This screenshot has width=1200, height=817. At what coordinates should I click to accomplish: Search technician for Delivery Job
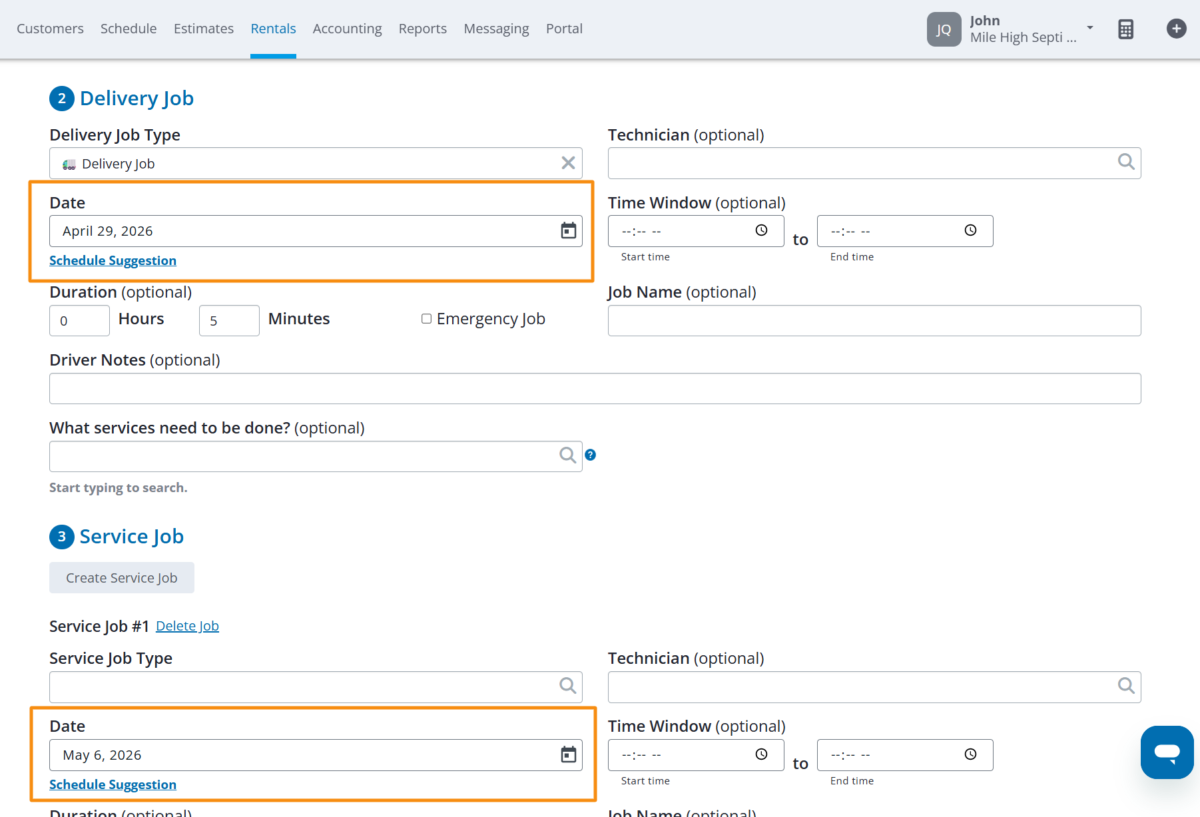coord(1126,162)
